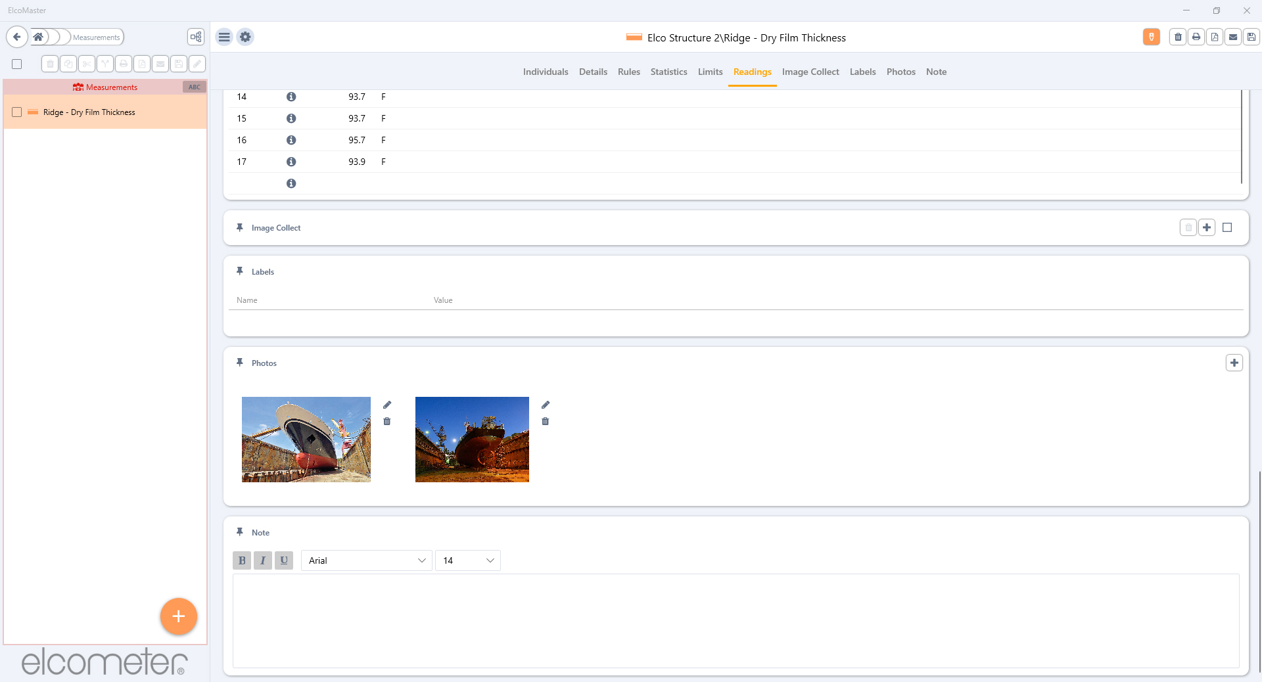Expand the Measurements breadcrumb dropdown
The width and height of the screenshot is (1262, 682).
95,37
